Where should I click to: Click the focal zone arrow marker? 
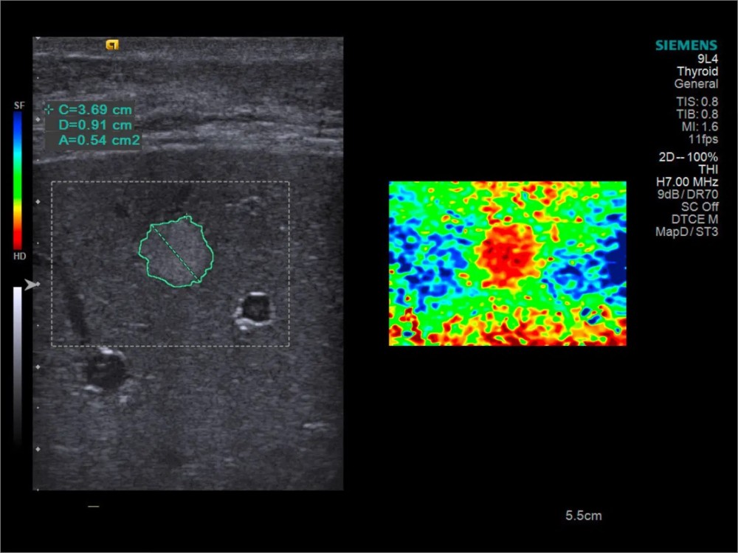[x=32, y=285]
